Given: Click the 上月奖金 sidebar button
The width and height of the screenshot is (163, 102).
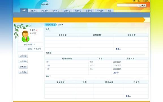Looking at the screenshot, I should point(23,72).
